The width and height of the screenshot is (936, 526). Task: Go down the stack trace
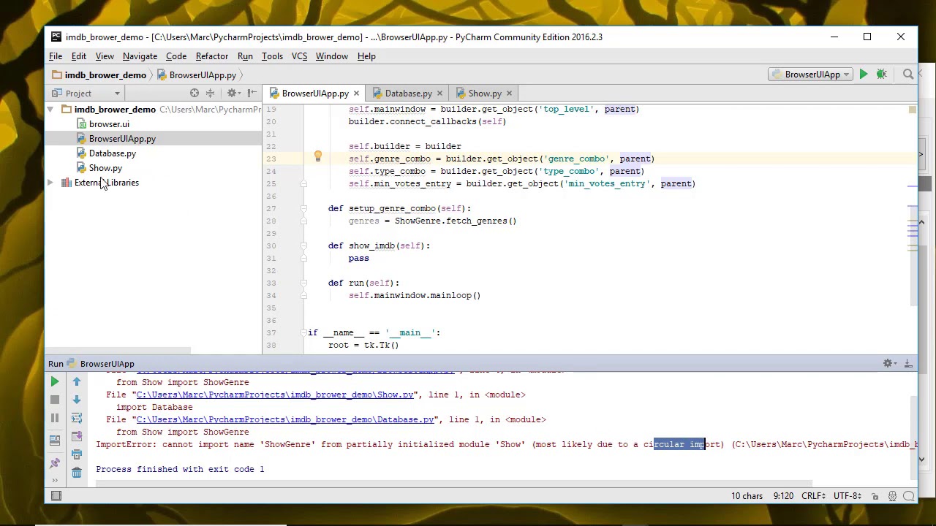tap(77, 400)
